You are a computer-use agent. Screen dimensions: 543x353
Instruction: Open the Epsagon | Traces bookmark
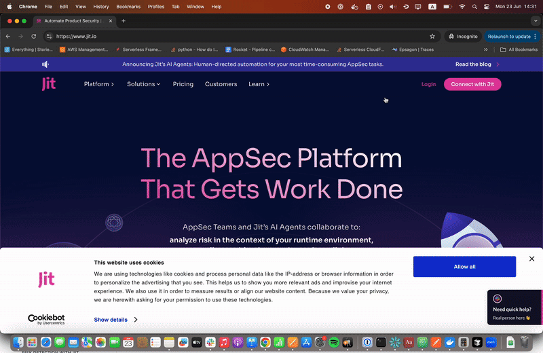point(413,50)
